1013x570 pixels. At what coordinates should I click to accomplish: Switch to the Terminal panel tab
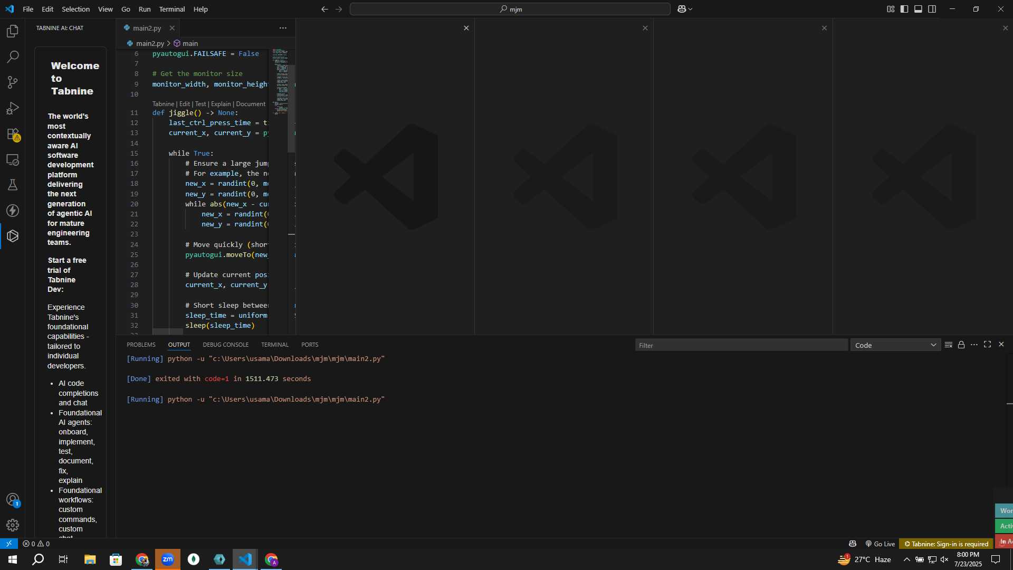click(x=274, y=345)
